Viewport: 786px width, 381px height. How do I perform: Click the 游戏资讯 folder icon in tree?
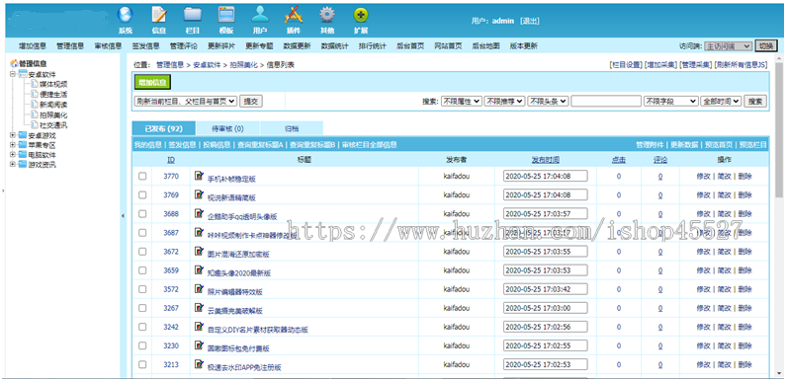tap(22, 165)
